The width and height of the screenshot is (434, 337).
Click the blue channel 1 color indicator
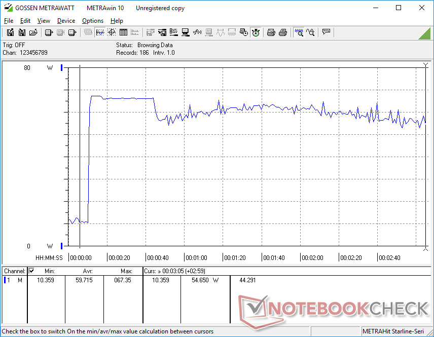tap(5, 280)
